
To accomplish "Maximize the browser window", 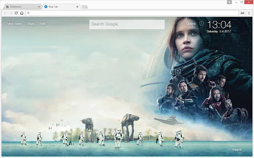I will [242, 2].
